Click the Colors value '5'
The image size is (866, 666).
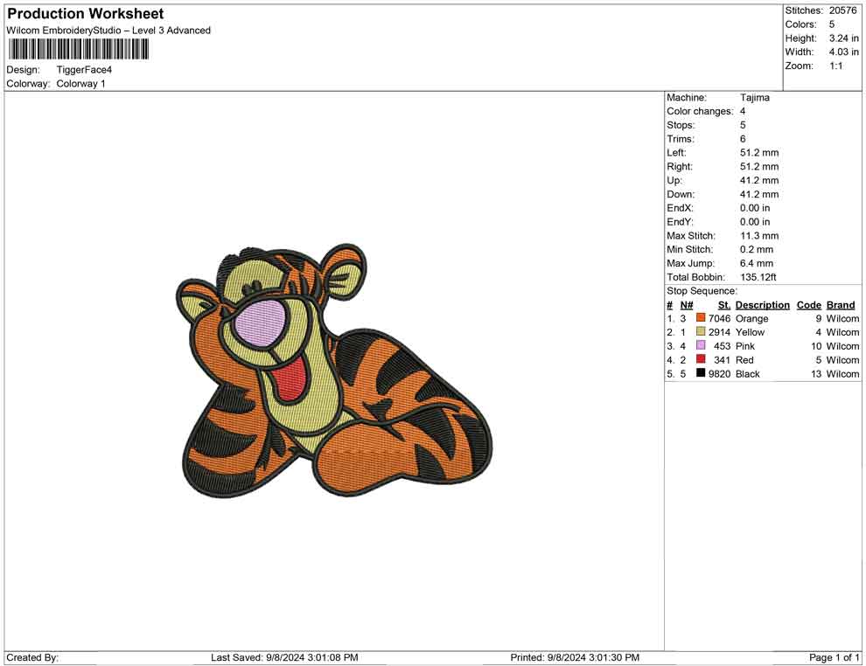832,24
